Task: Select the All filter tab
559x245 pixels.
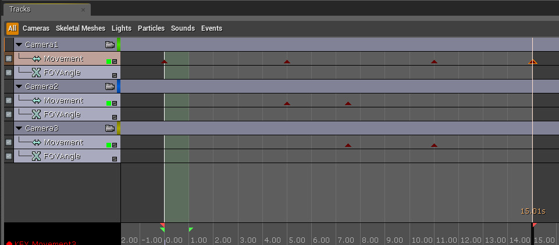Action: [x=12, y=28]
